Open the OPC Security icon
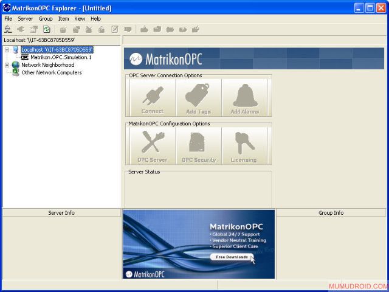 (198, 146)
